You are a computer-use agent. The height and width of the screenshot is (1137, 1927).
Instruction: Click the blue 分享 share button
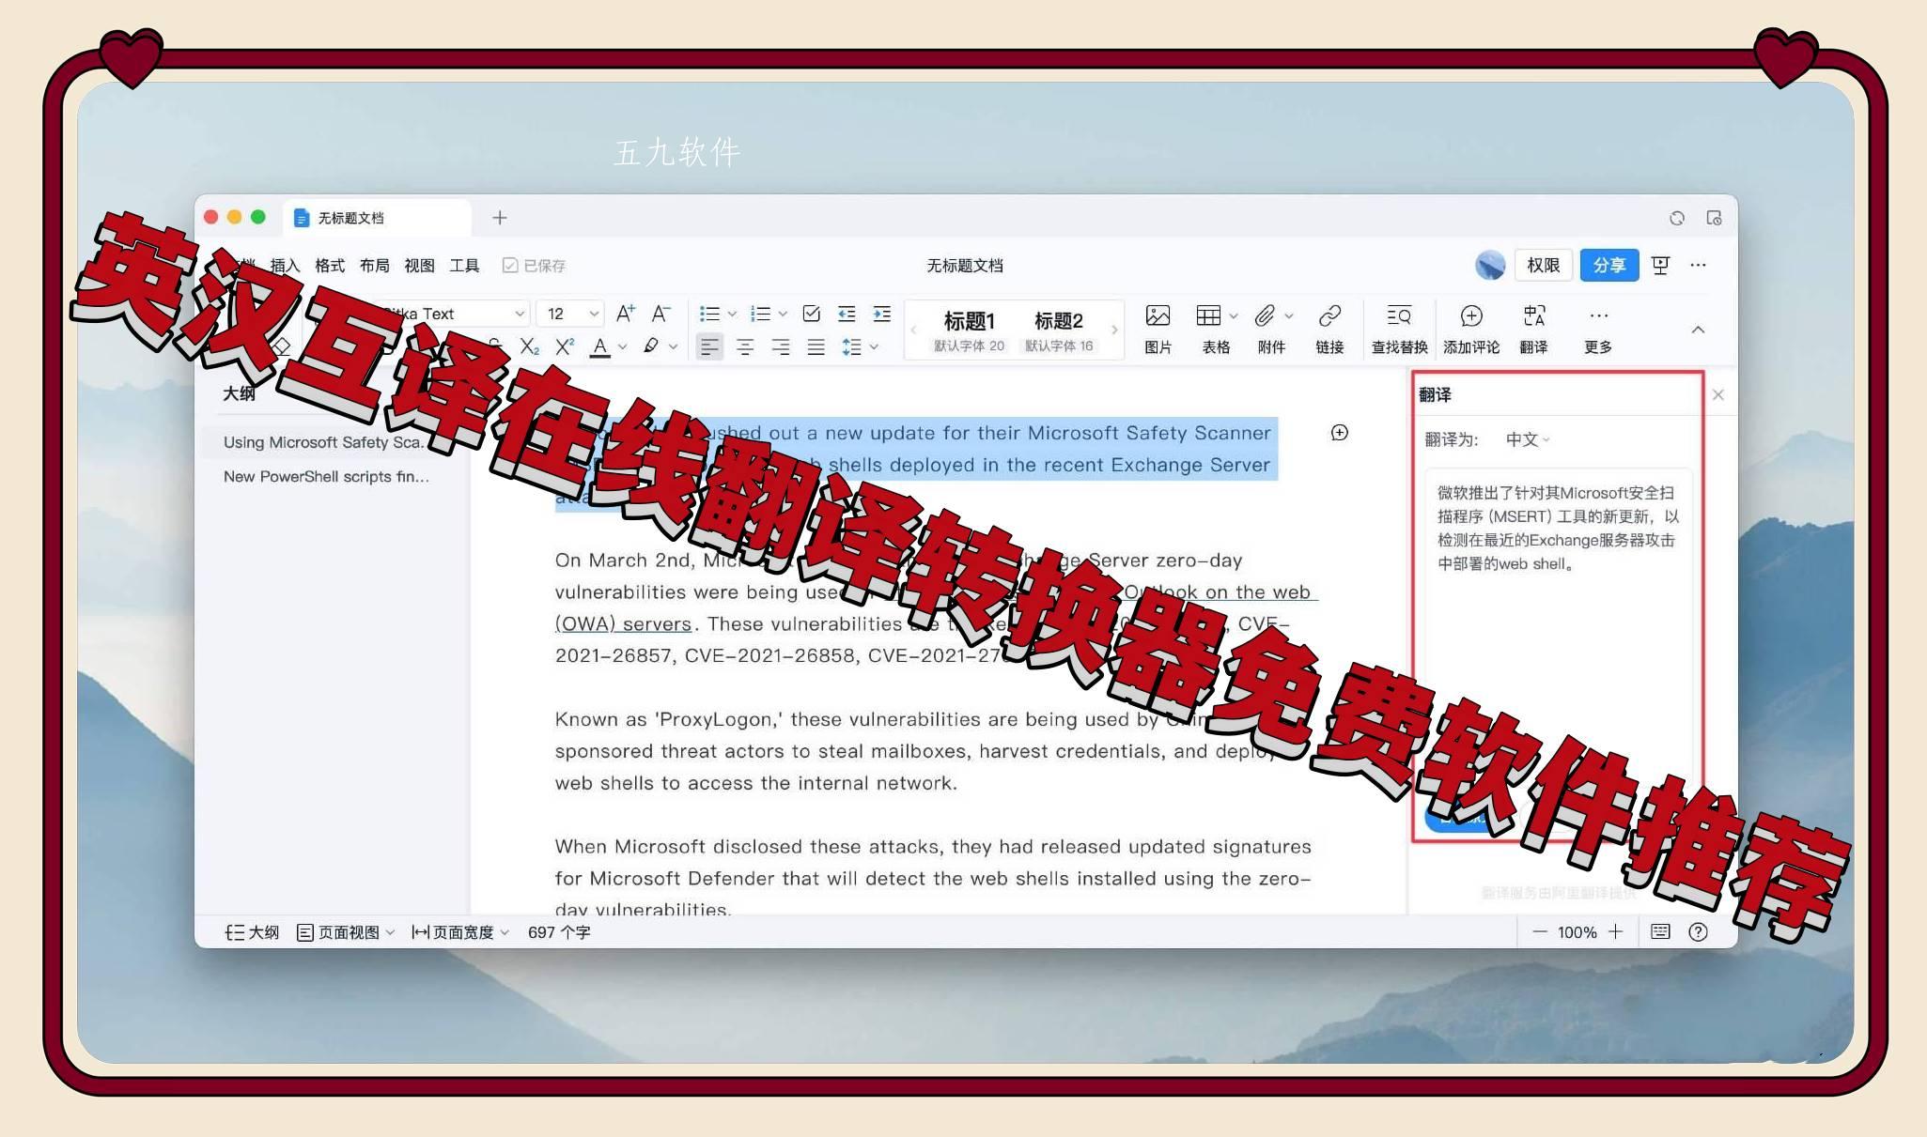1608,266
